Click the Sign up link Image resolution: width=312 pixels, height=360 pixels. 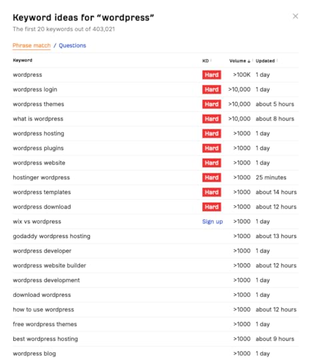coord(213,221)
